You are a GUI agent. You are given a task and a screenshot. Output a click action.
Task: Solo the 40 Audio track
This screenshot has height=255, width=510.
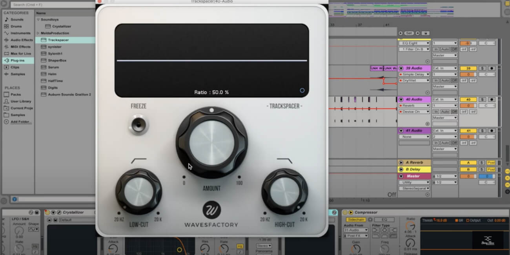pyautogui.click(x=483, y=100)
